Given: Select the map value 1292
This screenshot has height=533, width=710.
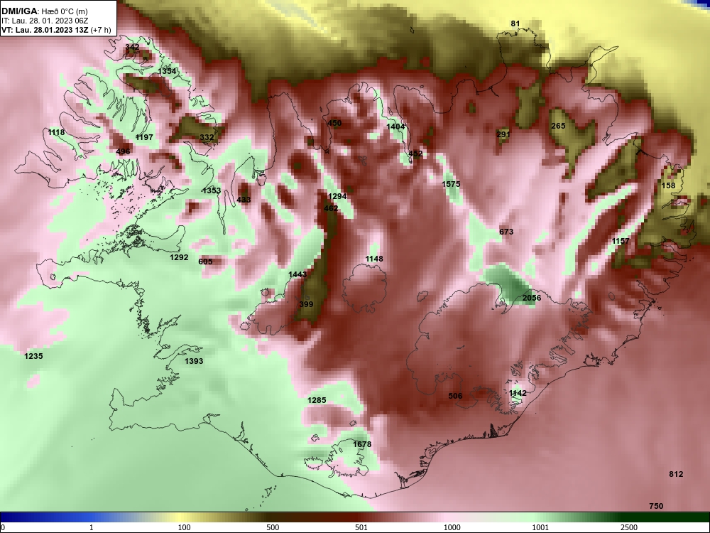Looking at the screenshot, I should click(179, 257).
